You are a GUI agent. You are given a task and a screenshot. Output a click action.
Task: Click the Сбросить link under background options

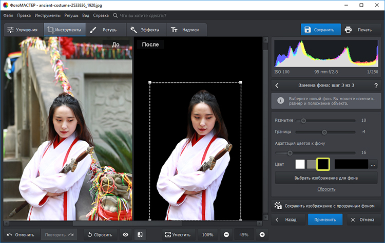point(326,189)
